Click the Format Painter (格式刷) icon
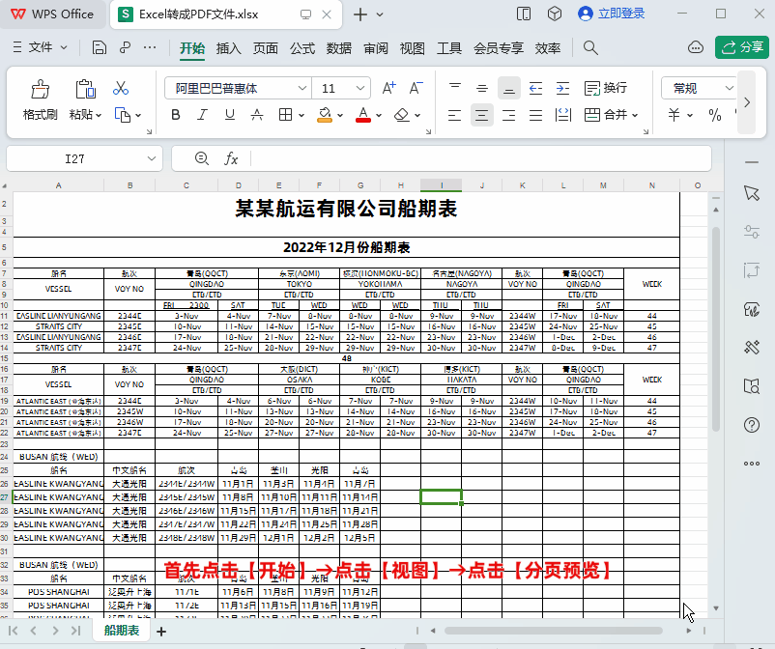775x649 pixels. [40, 89]
